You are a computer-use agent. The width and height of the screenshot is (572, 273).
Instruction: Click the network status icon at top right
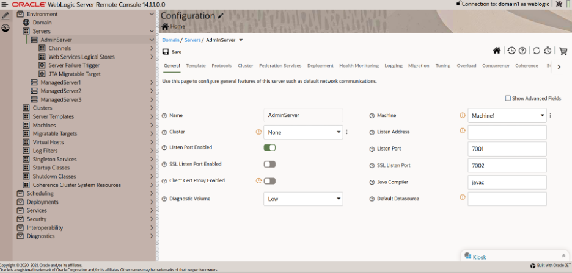coord(559,4)
